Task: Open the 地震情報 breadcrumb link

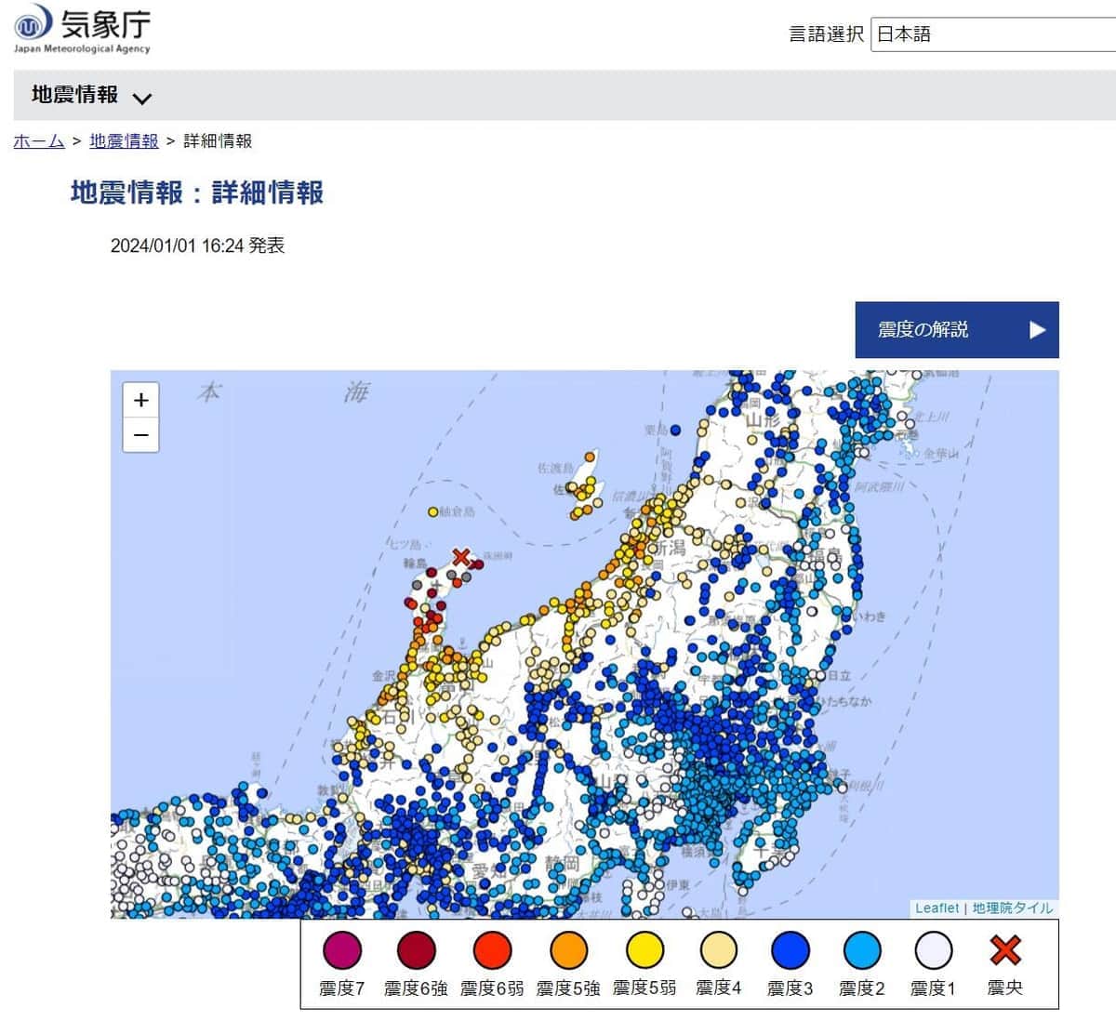Action: (x=124, y=141)
